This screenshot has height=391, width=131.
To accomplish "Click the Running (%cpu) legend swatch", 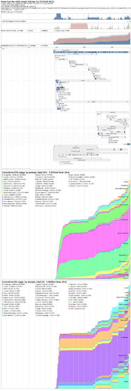I will coord(1,45).
